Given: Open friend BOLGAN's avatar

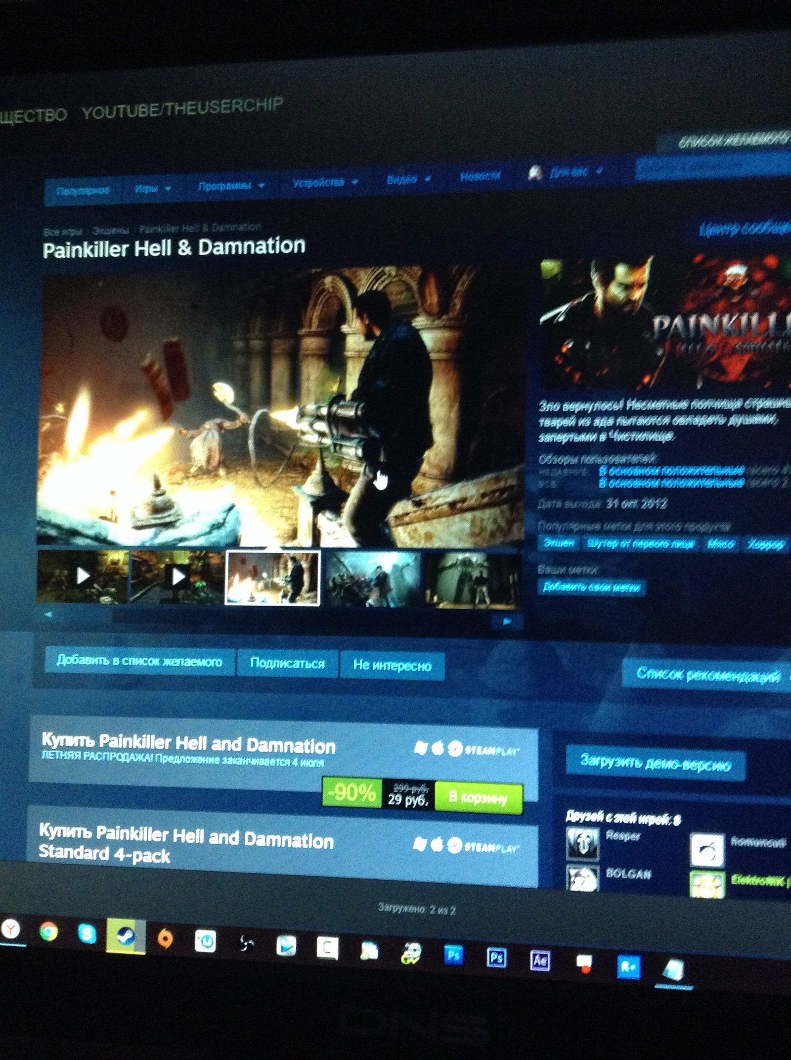Looking at the screenshot, I should [582, 878].
